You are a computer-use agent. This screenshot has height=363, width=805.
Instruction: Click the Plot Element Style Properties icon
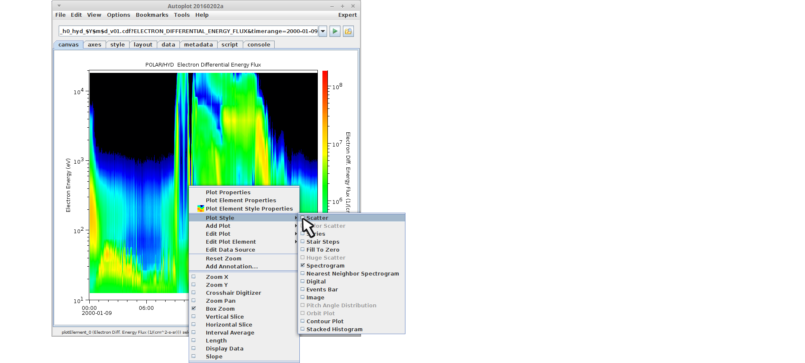pyautogui.click(x=201, y=209)
